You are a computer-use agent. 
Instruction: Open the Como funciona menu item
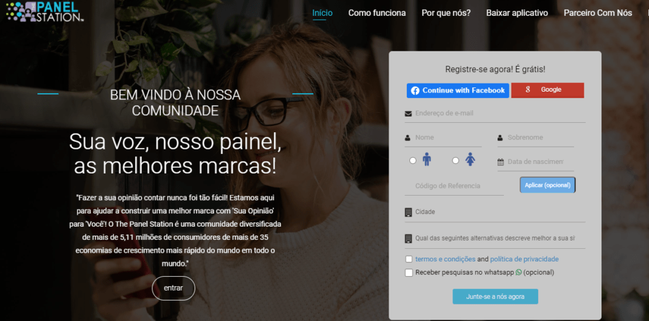pos(377,13)
